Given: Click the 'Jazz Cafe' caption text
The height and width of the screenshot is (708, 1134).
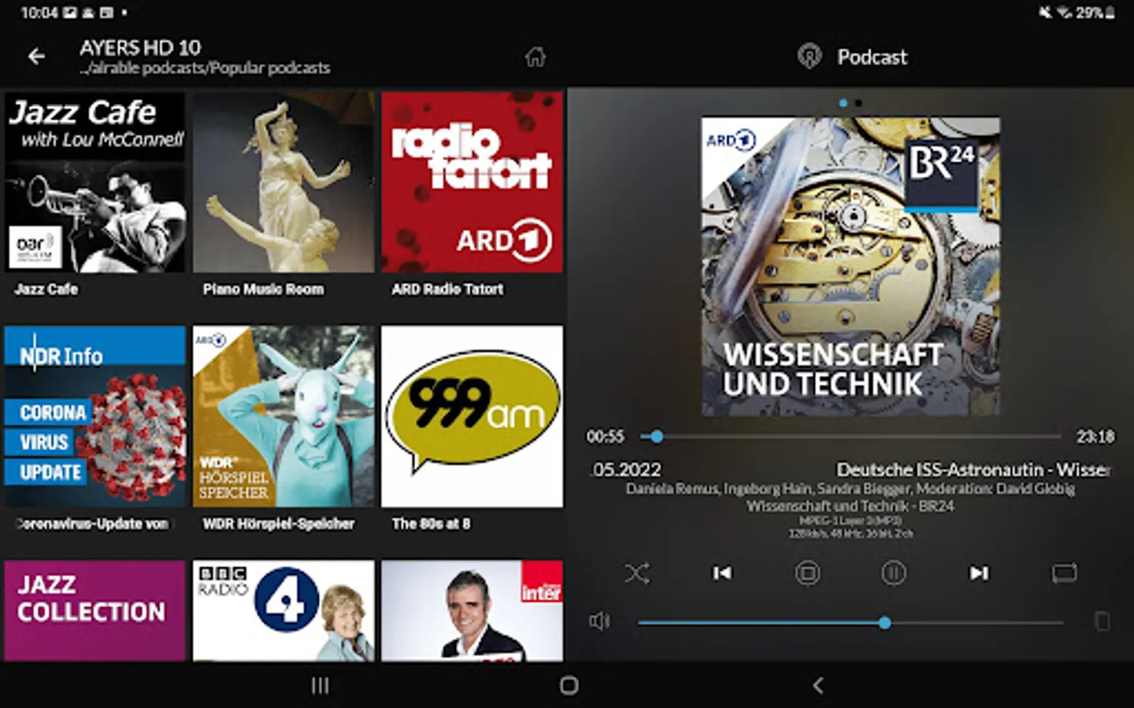Looking at the screenshot, I should [x=46, y=289].
